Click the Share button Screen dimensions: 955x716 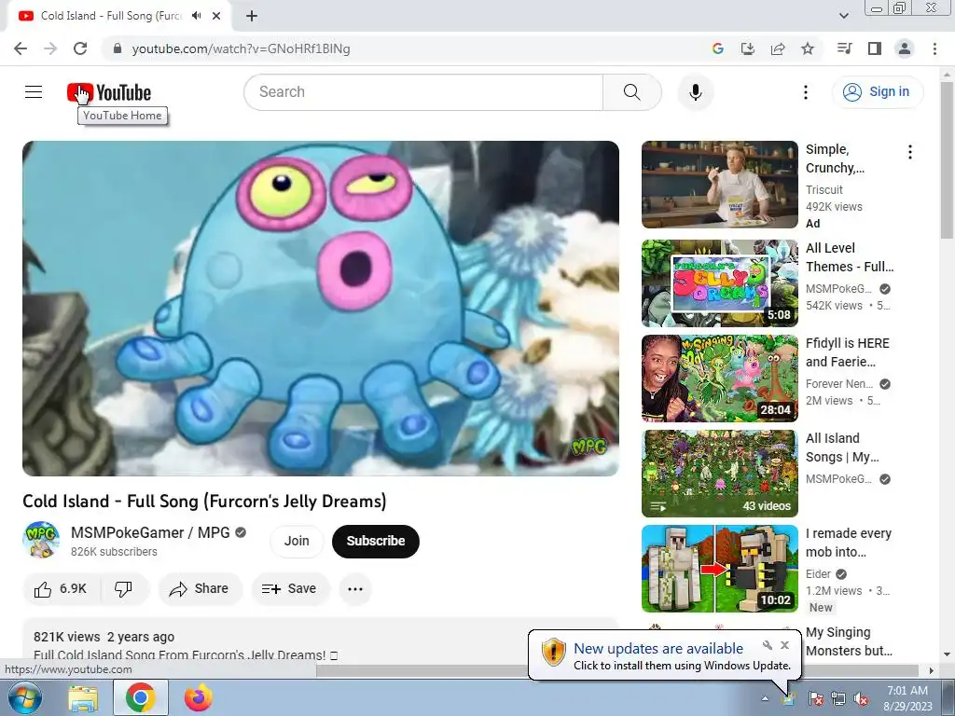tap(200, 589)
